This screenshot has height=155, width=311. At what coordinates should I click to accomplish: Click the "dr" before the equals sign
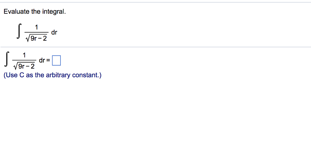[x=42, y=60]
